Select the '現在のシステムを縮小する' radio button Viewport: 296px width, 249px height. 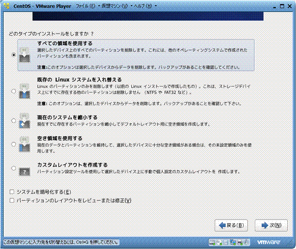click(x=14, y=121)
